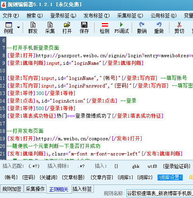
Task: Click the 采集 document icon
Action: (x=50, y=25)
